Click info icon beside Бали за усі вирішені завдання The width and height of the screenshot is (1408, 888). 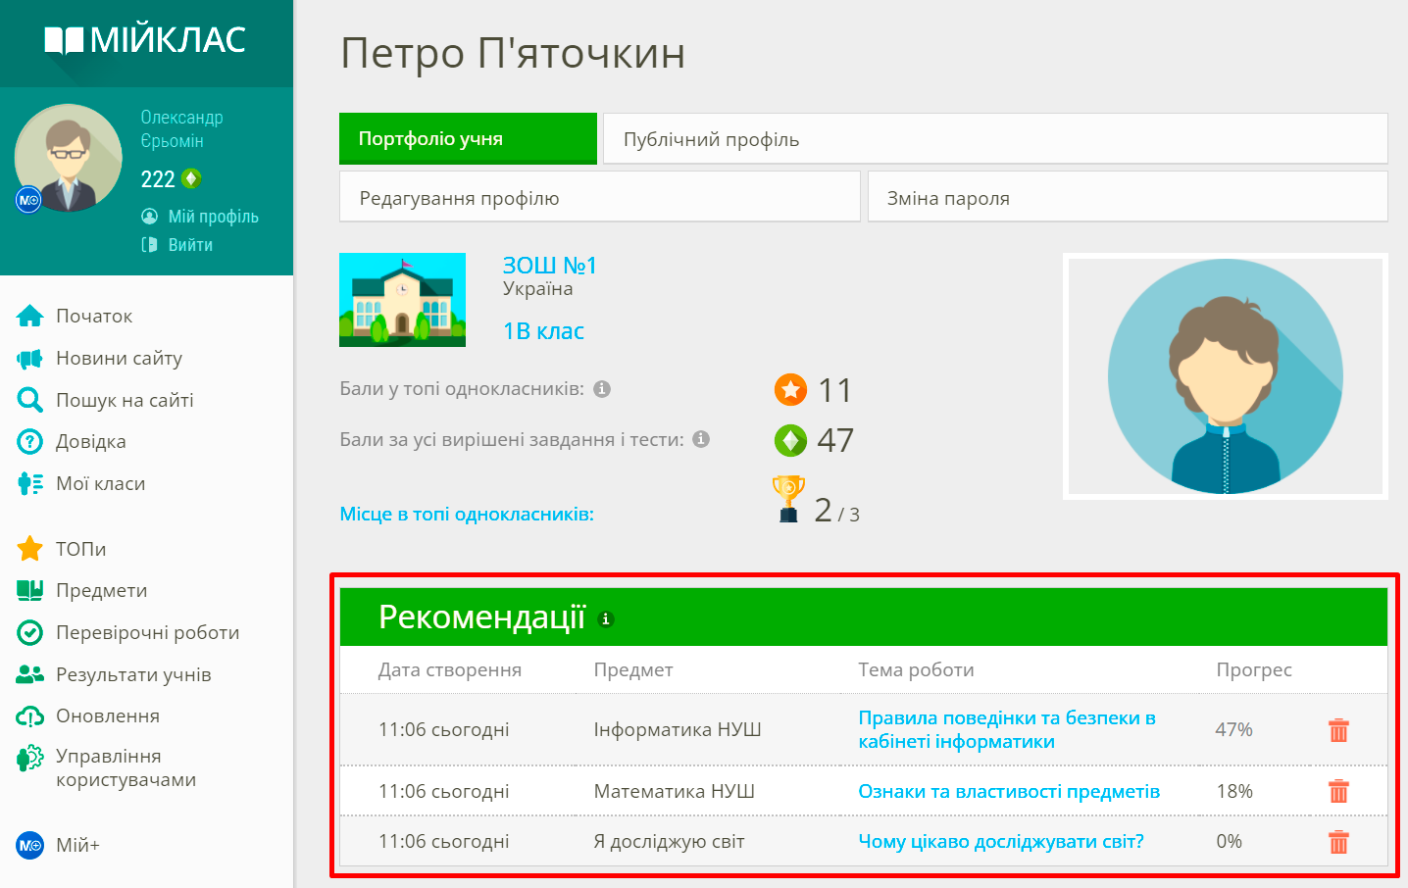click(x=701, y=439)
